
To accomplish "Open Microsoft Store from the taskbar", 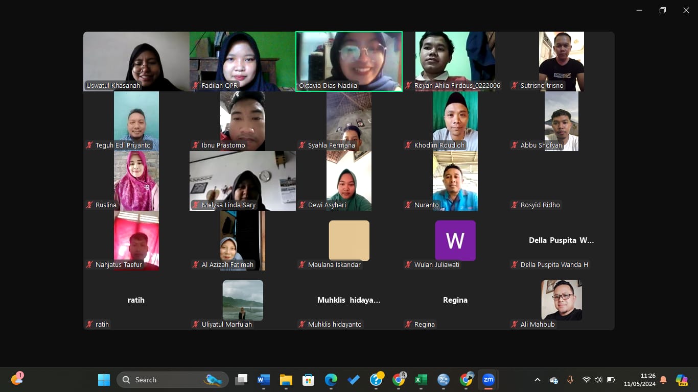I will (309, 380).
